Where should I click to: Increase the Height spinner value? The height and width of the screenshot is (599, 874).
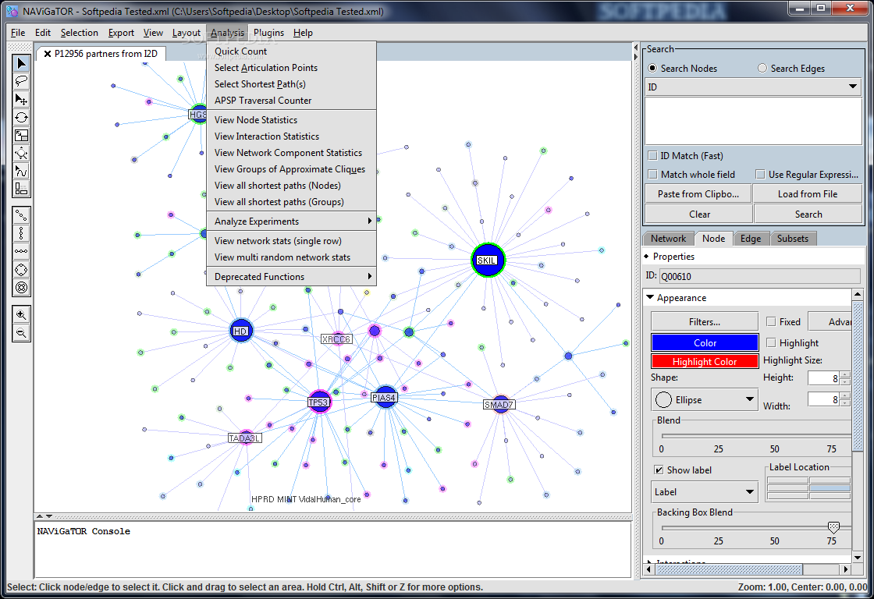pyautogui.click(x=845, y=375)
